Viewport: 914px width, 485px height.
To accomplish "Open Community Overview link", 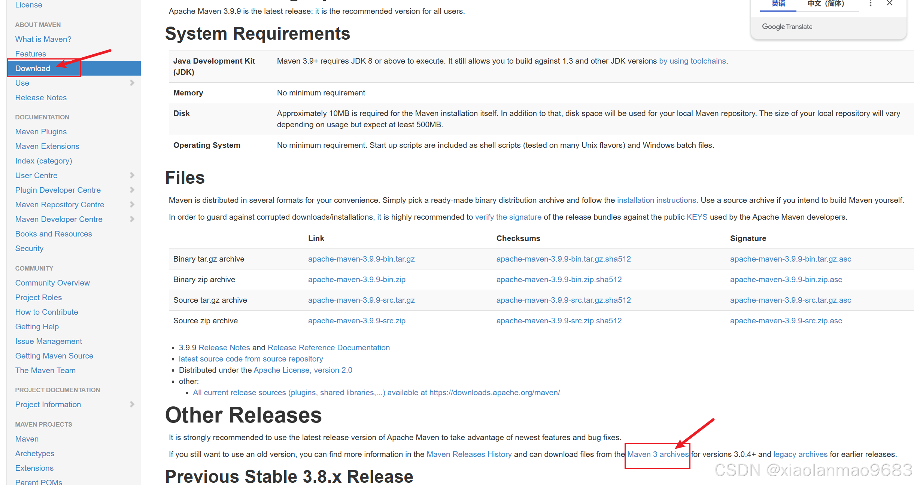I will coord(52,283).
